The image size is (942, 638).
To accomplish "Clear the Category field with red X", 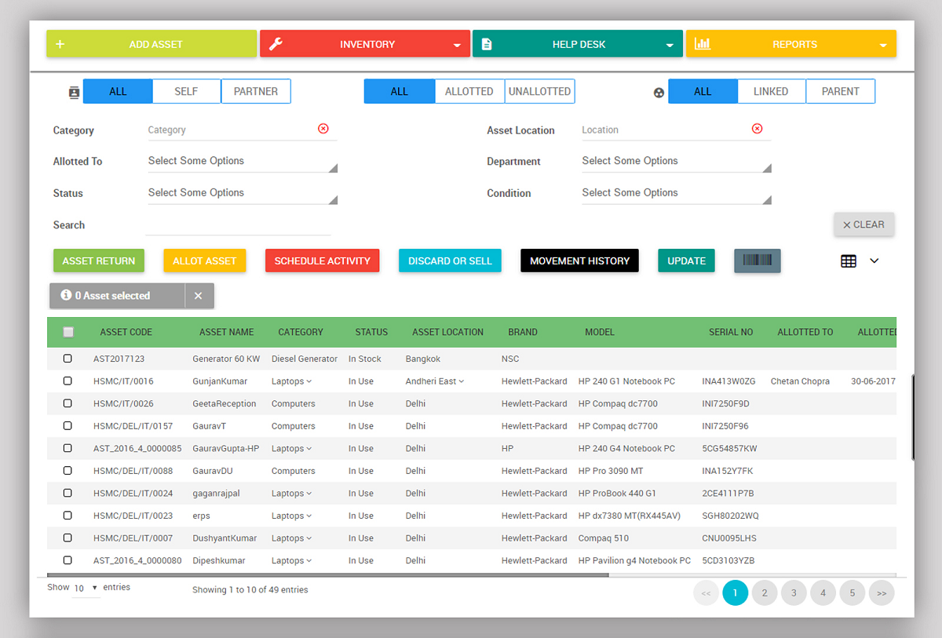I will click(323, 129).
